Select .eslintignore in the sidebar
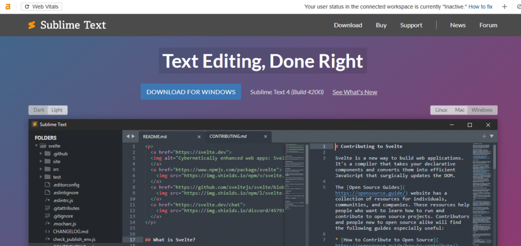This screenshot has width=521, height=246. coord(66,192)
